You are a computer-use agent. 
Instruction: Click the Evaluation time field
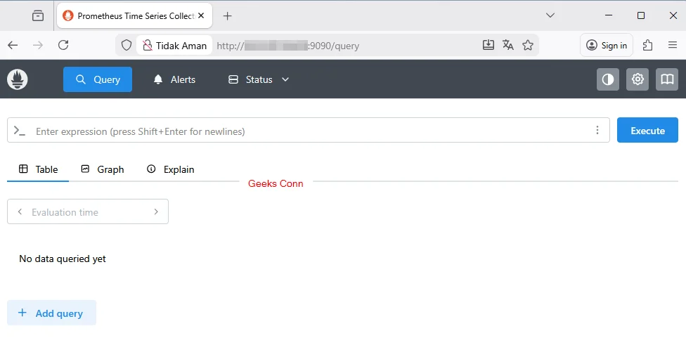click(88, 211)
